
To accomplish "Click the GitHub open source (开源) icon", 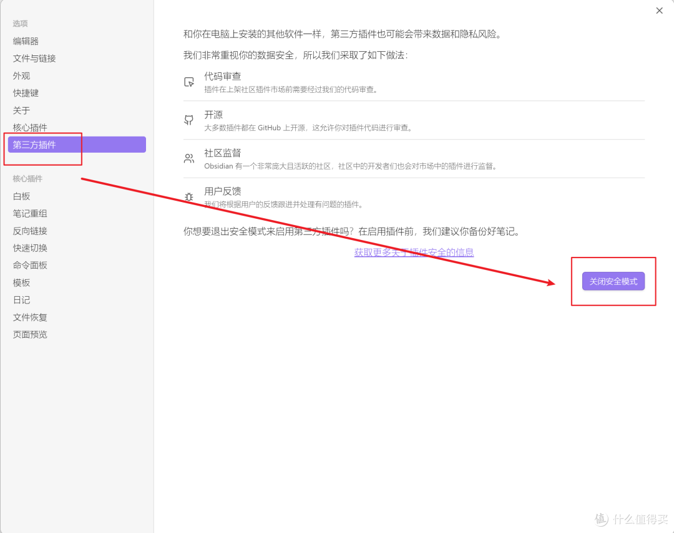I will [189, 120].
